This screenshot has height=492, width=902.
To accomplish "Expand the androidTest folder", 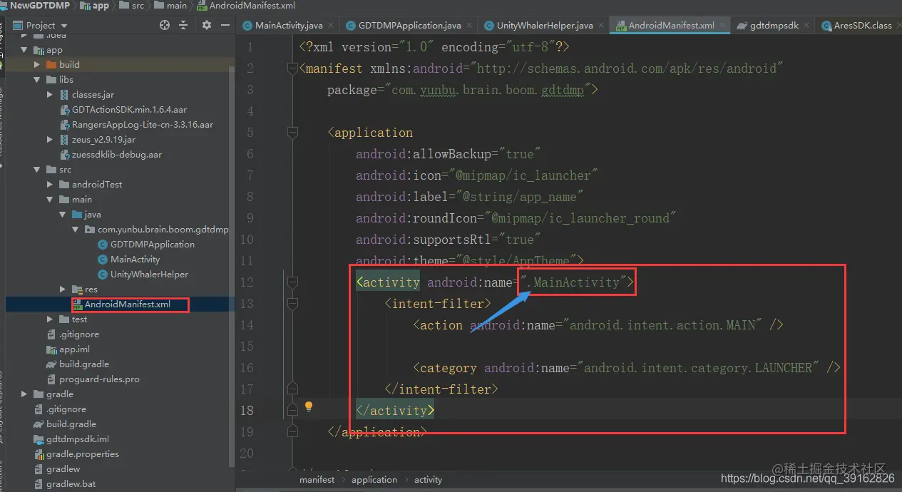I will point(50,184).
